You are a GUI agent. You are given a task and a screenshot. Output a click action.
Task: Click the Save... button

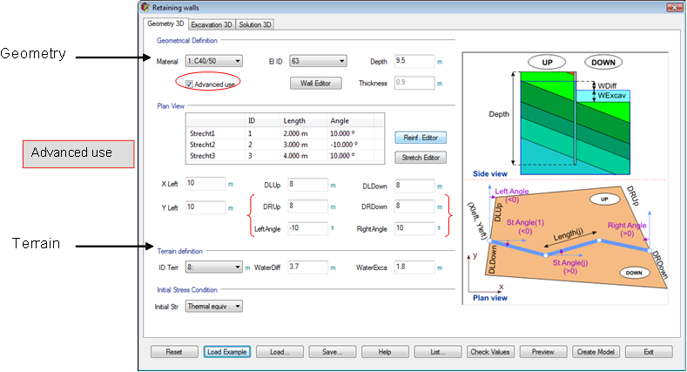(x=332, y=352)
